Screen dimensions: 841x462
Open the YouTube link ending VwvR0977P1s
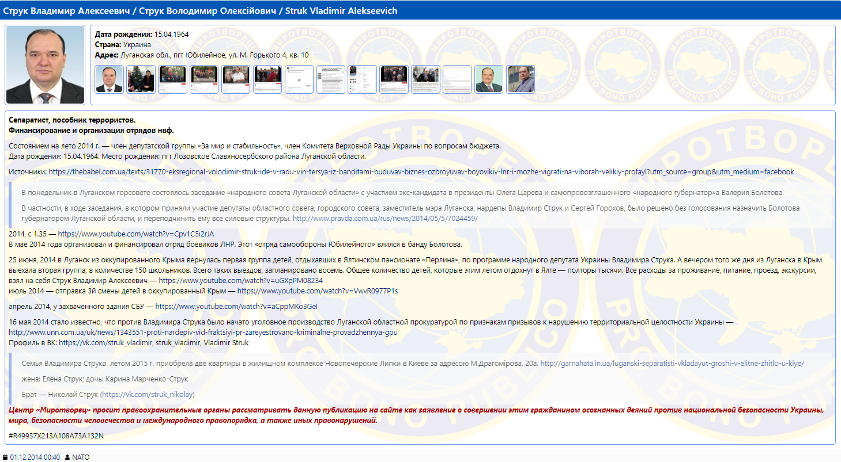coord(316,291)
